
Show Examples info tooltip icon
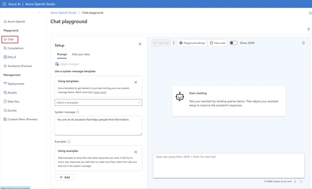coord(69,142)
